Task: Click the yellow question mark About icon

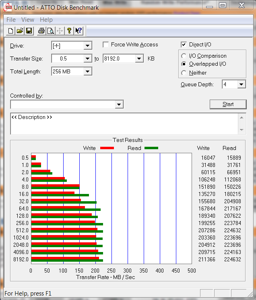Action: coord(69,31)
